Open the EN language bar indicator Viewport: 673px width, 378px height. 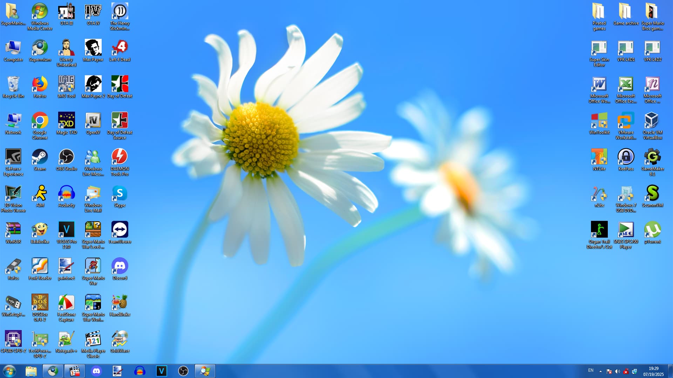pos(591,371)
